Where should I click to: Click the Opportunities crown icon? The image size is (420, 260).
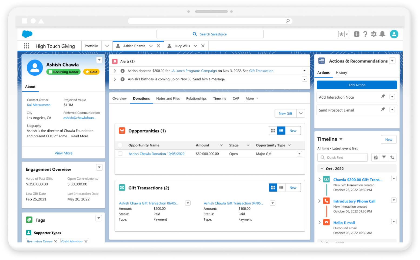tap(122, 131)
